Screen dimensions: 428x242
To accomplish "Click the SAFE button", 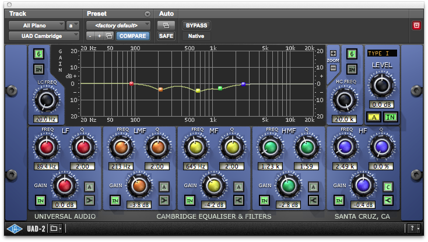I will pos(166,36).
